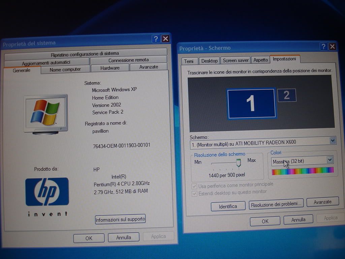Open the Screen saver tab
Screen dimensions: 345x259
pos(236,60)
